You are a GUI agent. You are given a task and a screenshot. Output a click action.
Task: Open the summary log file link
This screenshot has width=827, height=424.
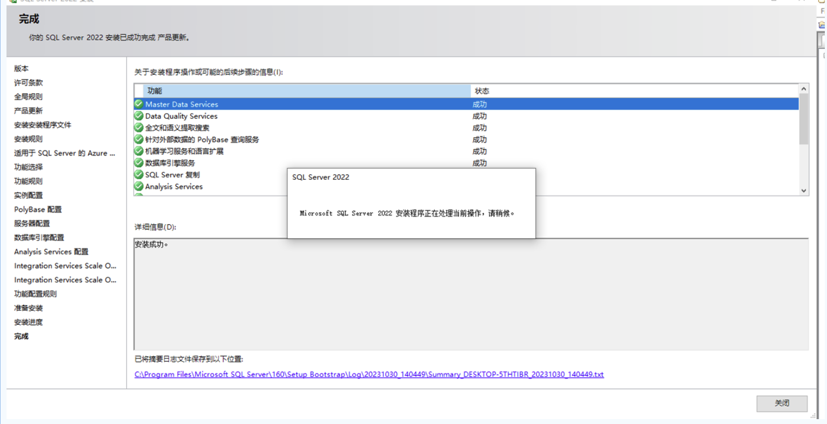(369, 374)
